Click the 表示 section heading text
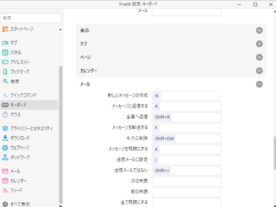The width and height of the screenshot is (276, 207). click(x=85, y=30)
